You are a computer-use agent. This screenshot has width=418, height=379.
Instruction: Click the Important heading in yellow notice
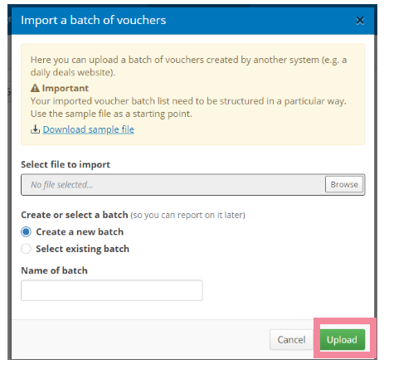[x=66, y=88]
